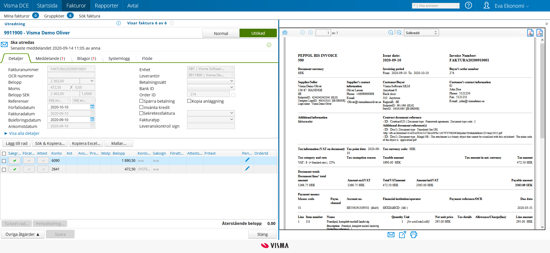The height and width of the screenshot is (253, 550).
Task: Click the 'Lägg till rad' button
Action: [17, 143]
